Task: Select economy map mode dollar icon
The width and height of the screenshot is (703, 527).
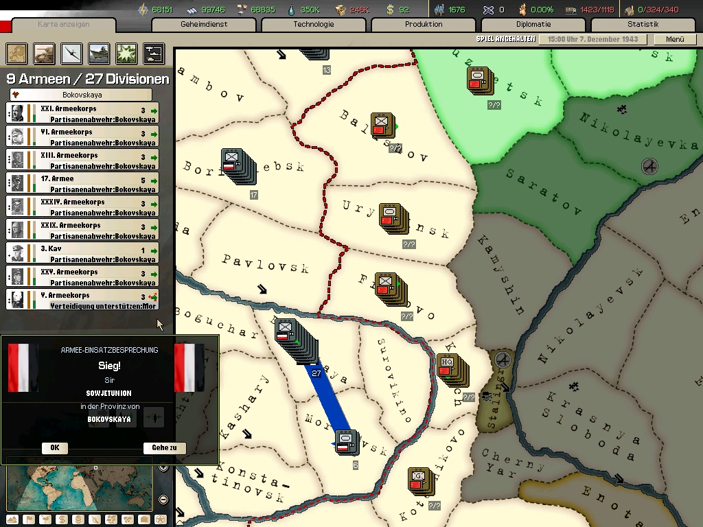Action: [62, 520]
